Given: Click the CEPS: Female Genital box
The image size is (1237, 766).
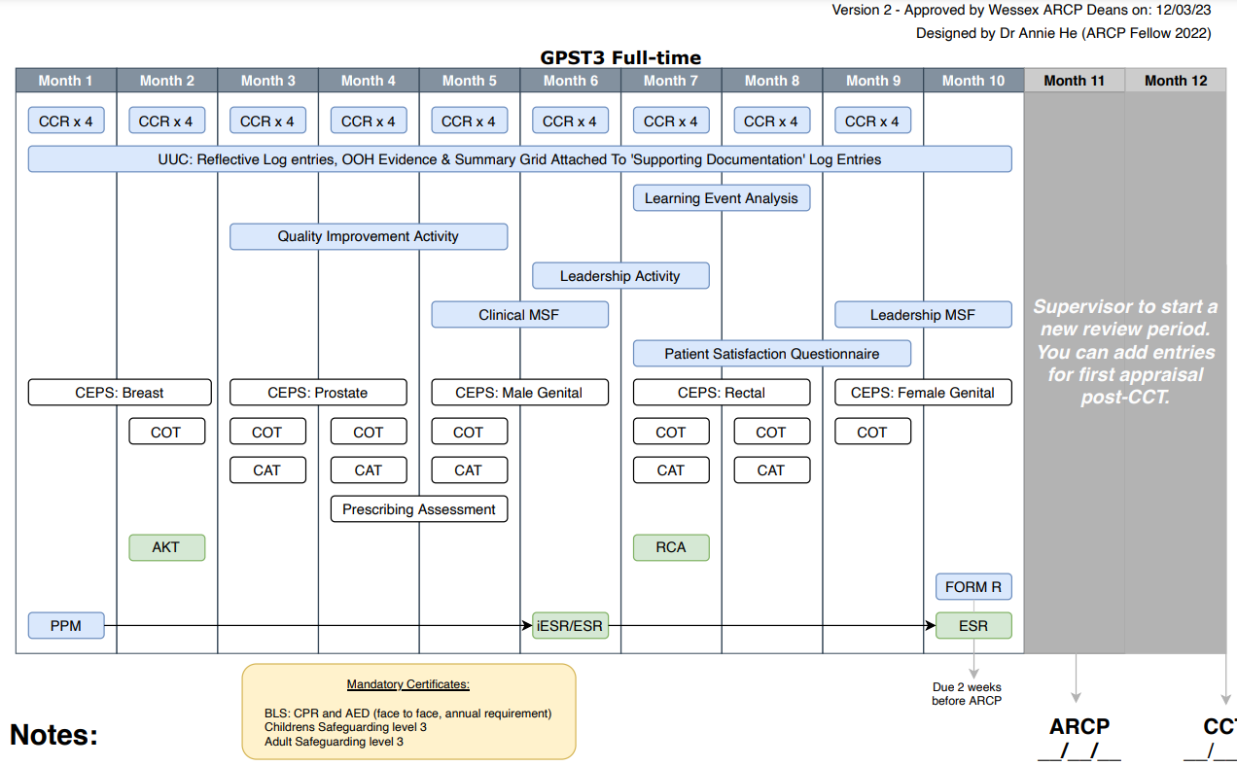Looking at the screenshot, I should (x=922, y=393).
